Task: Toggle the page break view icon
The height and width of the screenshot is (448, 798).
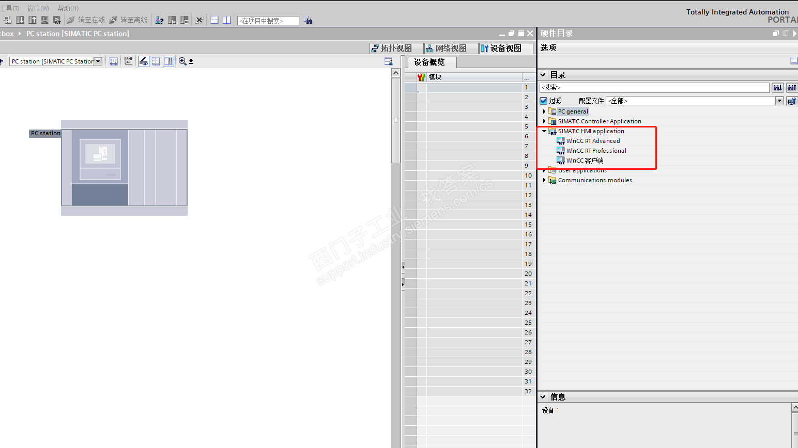Action: 168,61
